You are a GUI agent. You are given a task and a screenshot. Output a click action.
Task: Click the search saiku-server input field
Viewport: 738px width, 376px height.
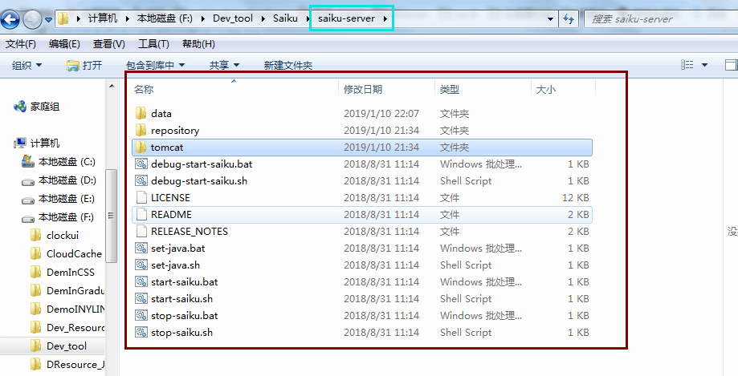pos(660,18)
